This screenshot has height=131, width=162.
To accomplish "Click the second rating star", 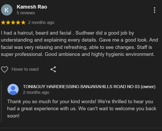I will coord(8,23).
